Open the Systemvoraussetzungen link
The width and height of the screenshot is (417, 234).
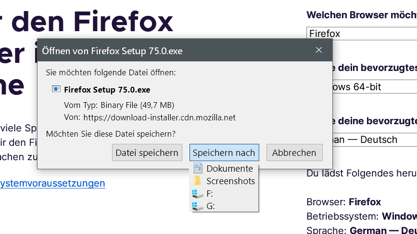52,183
